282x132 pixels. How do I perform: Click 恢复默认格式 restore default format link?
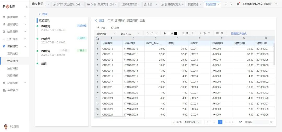(x=239, y=34)
